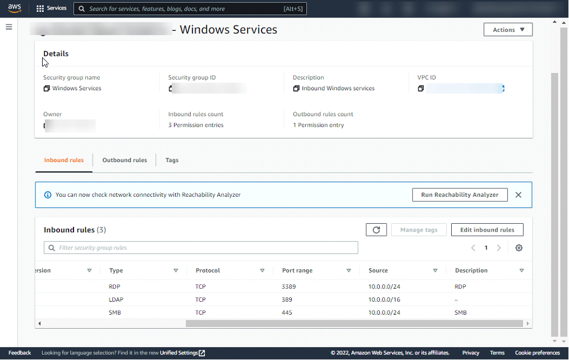Click the table's horizontal scrollbar thumb

(354, 324)
